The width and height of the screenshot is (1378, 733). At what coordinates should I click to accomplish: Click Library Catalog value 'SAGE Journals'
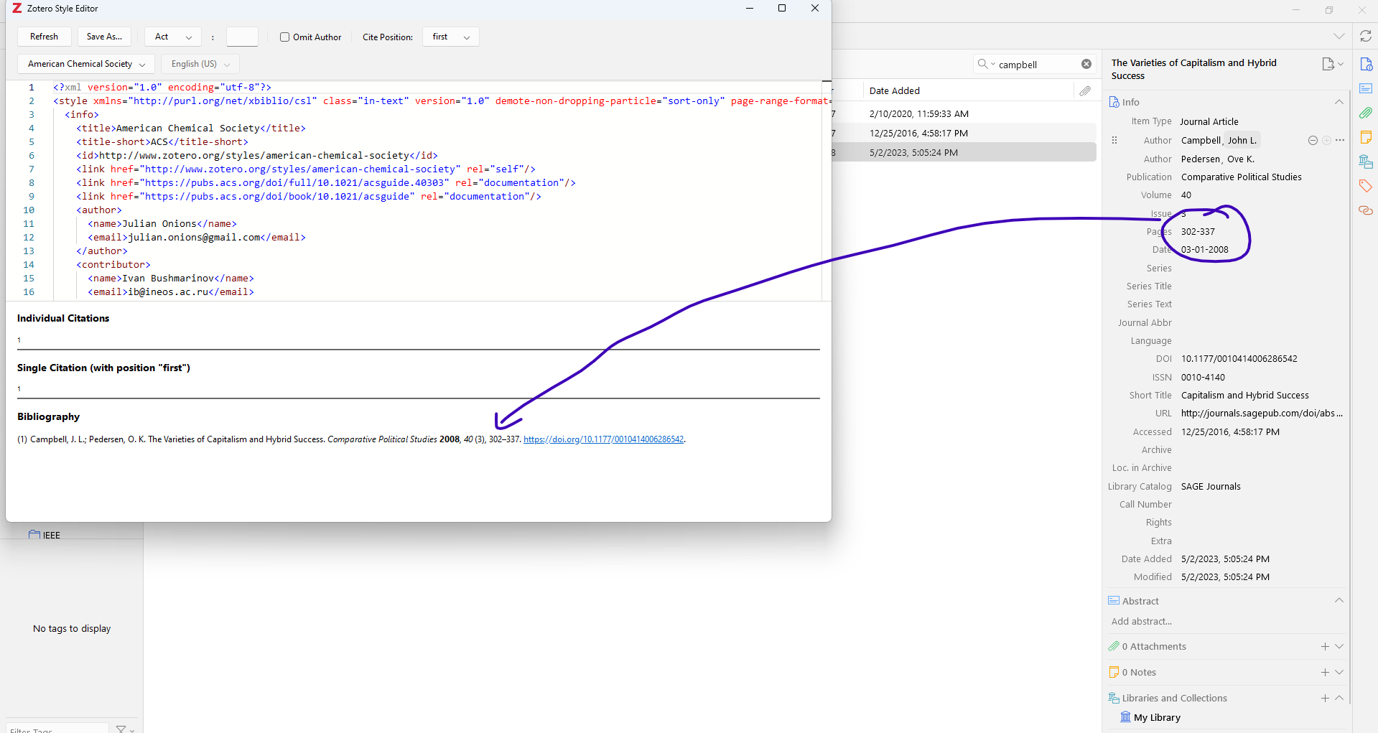point(1211,486)
